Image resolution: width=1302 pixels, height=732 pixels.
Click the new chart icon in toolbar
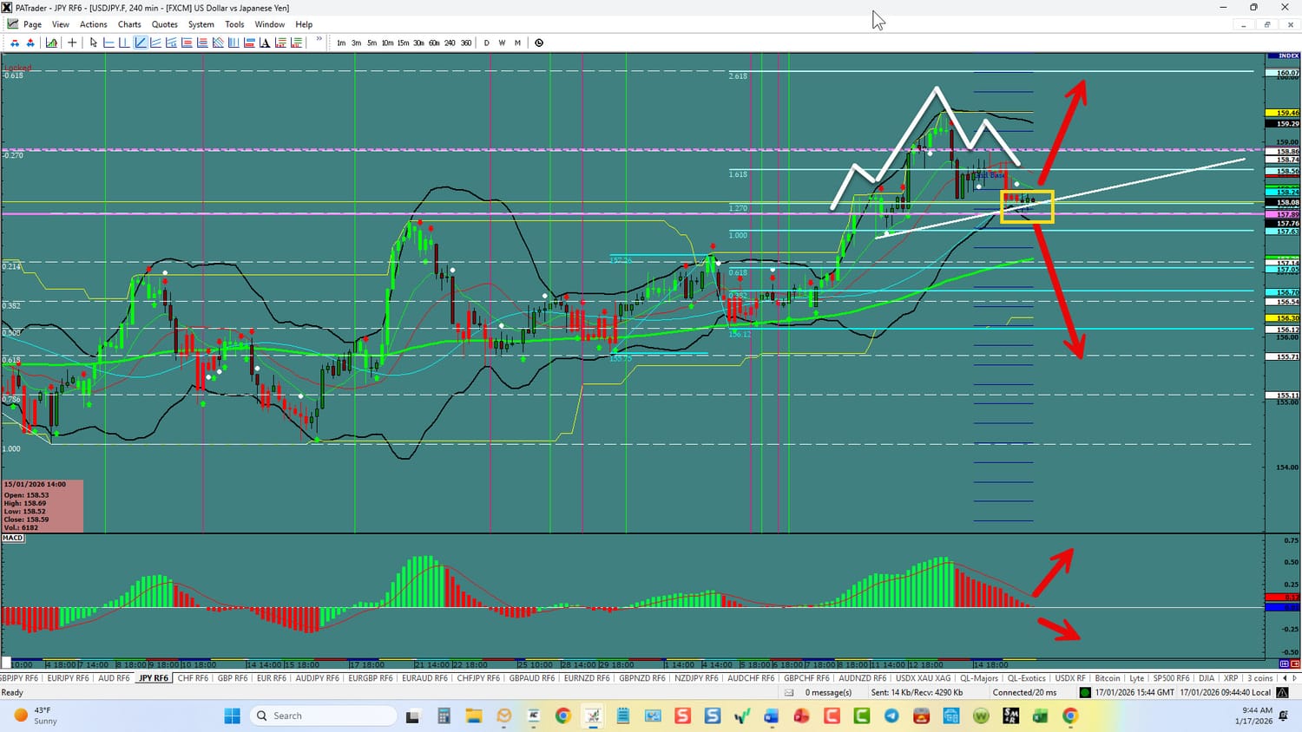point(52,42)
